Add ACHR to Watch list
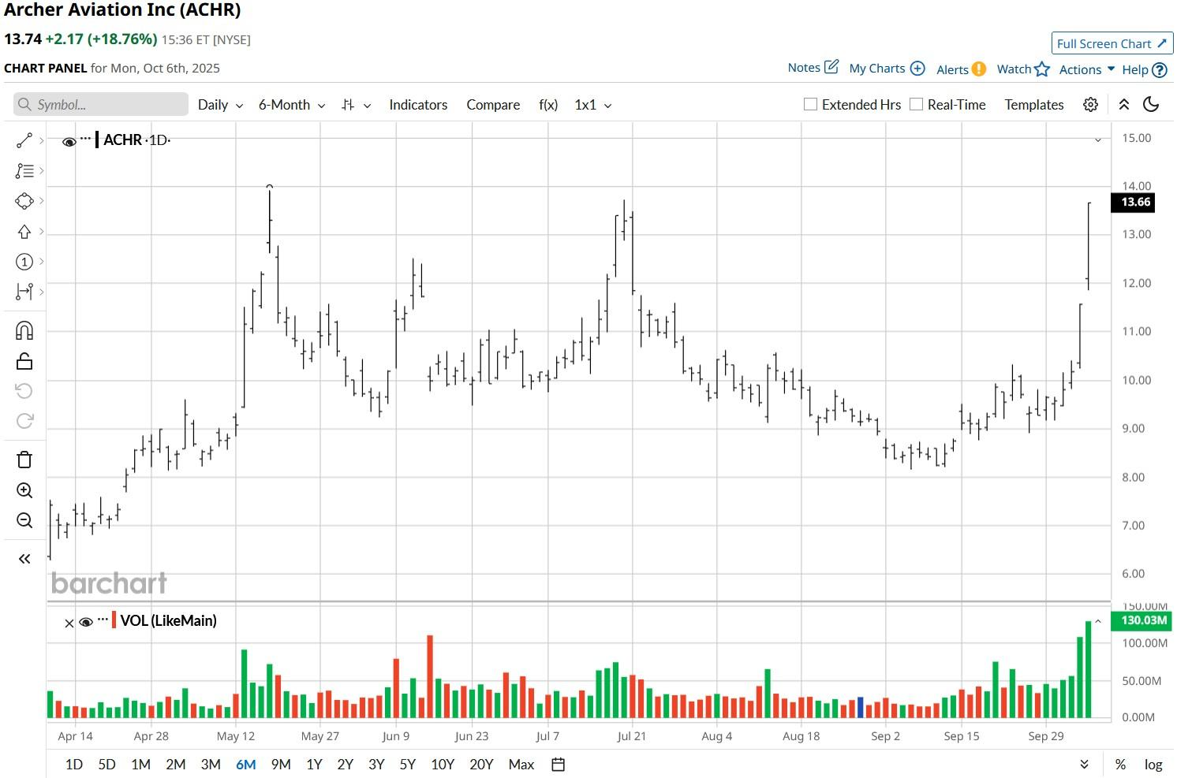Image resolution: width=1177 pixels, height=778 pixels. coord(1023,69)
